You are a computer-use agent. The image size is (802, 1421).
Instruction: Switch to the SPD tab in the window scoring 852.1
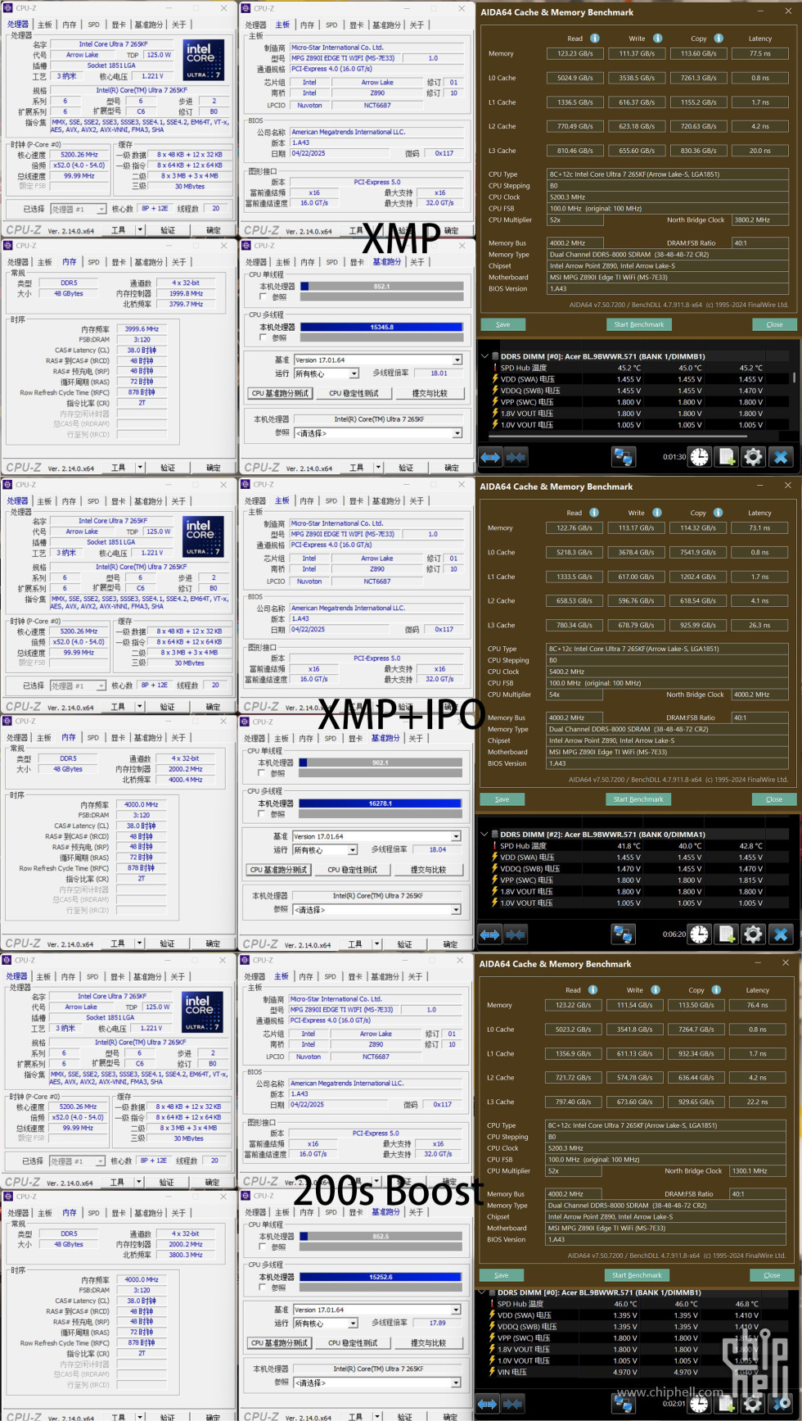pyautogui.click(x=331, y=262)
